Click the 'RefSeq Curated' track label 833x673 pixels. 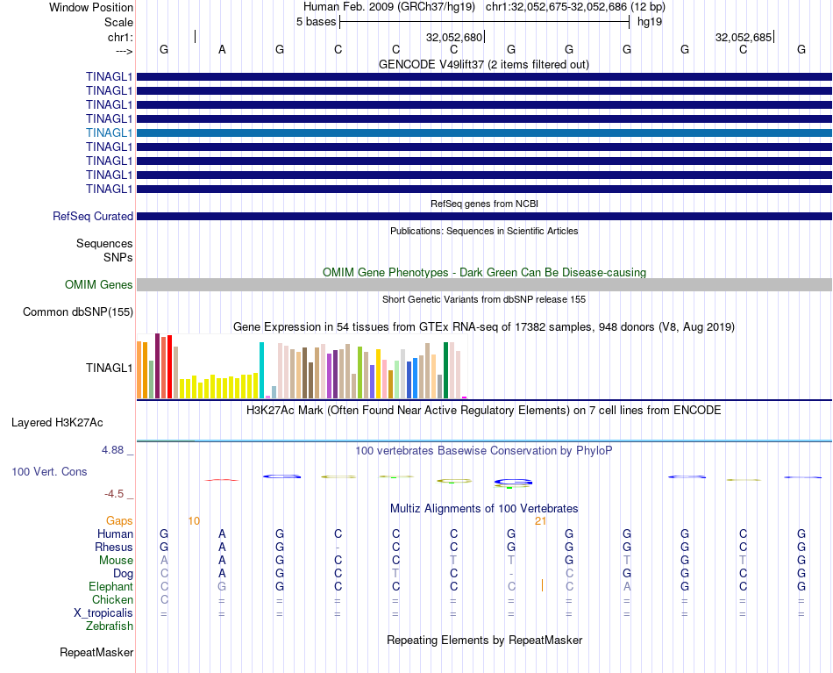[92, 217]
